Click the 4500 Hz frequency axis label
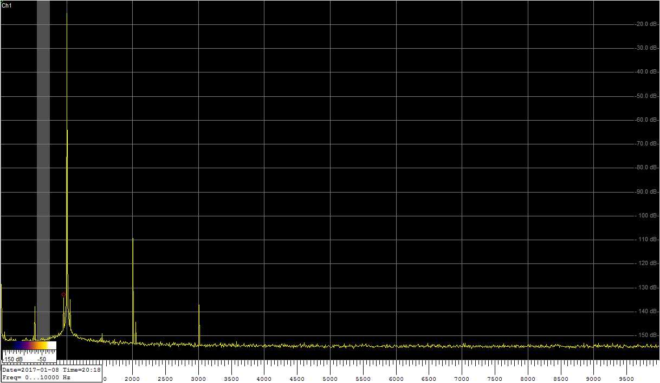The width and height of the screenshot is (660, 383). point(297,379)
